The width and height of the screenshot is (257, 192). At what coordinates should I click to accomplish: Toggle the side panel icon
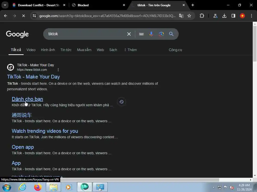(233, 16)
